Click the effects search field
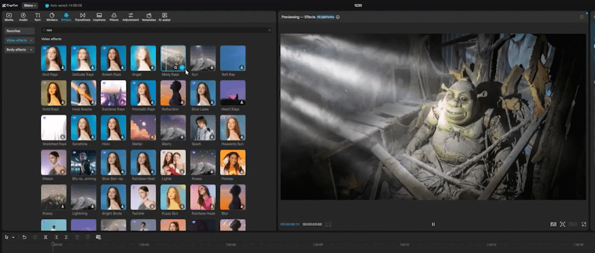 pyautogui.click(x=156, y=30)
